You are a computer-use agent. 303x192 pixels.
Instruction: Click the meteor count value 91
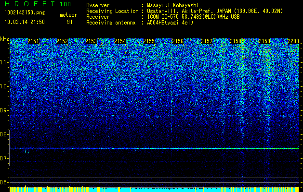click(x=69, y=22)
